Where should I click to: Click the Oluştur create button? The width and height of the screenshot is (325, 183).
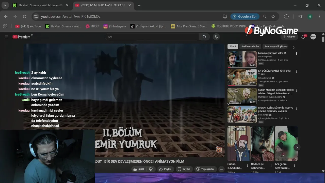coord(289,37)
